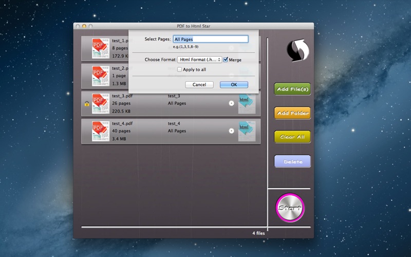Click the PDF icon of test_3.pdf
The height and width of the screenshot is (257, 411).
[x=100, y=103]
